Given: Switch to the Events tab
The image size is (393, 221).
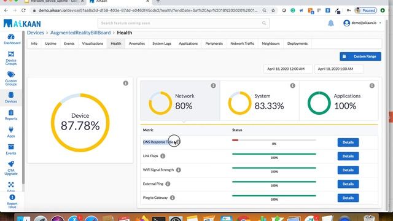Looking at the screenshot, I should point(69,44).
